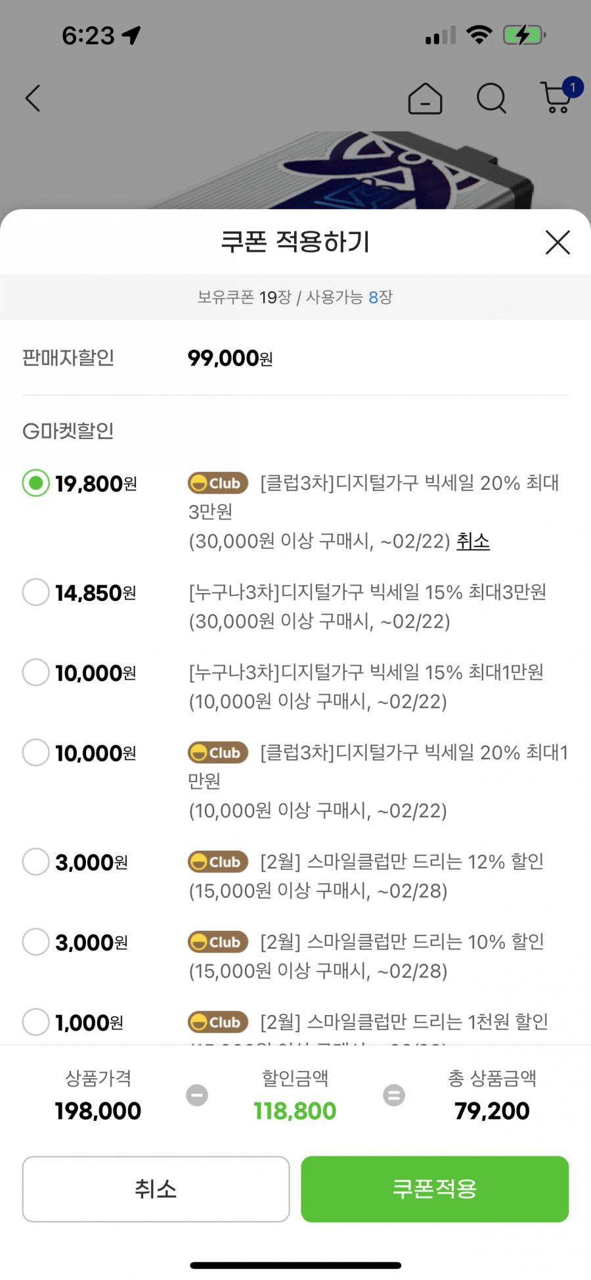Choose 3,000원 스마일클럽 12% 할인 radio
The width and height of the screenshot is (591, 1280).
click(36, 862)
